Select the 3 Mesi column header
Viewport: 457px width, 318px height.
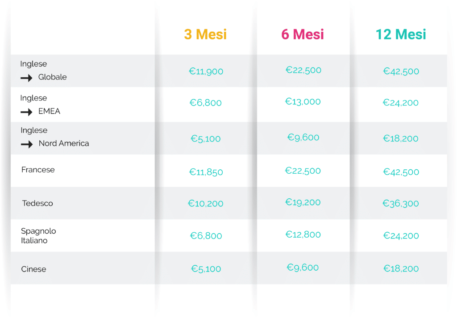click(205, 34)
